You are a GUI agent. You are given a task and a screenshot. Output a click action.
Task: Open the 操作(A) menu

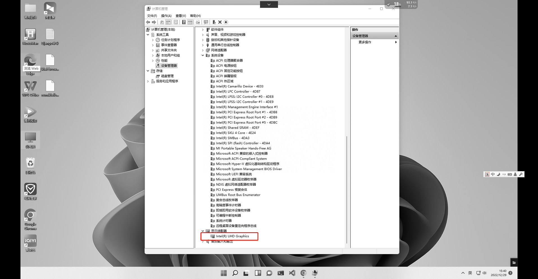coord(166,16)
